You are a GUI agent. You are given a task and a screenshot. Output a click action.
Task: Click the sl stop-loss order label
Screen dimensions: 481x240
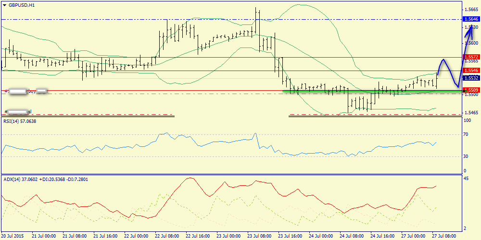pyautogui.click(x=29, y=112)
